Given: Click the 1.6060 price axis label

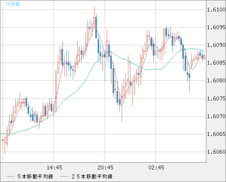Looking at the screenshot, I should [216, 152].
